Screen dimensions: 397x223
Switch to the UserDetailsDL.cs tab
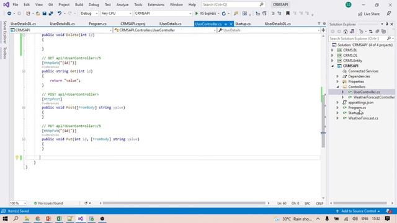pyautogui.click(x=23, y=24)
